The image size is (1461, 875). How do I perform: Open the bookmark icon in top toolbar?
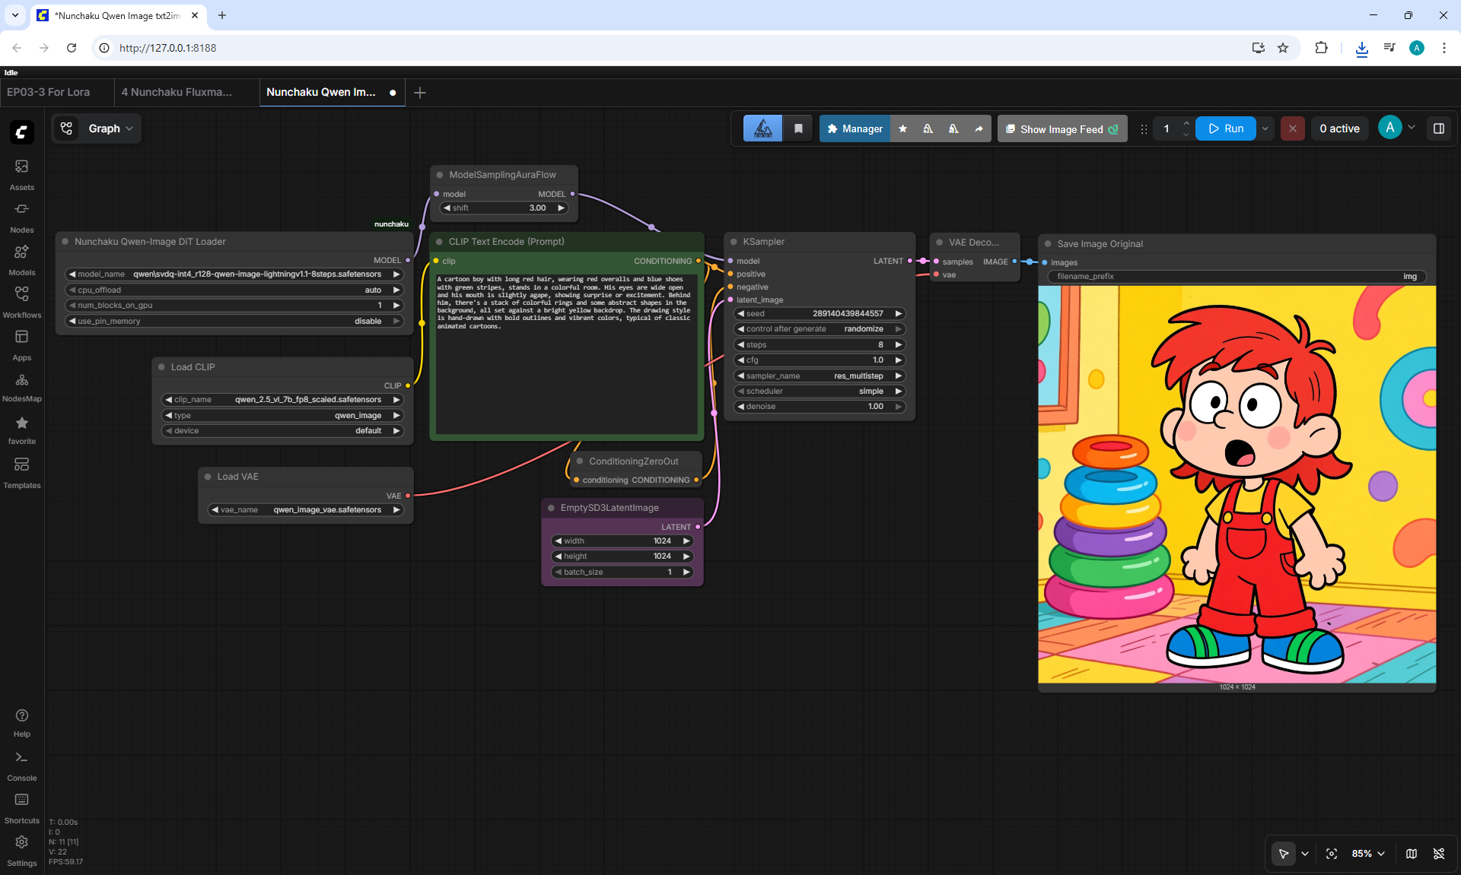[798, 128]
